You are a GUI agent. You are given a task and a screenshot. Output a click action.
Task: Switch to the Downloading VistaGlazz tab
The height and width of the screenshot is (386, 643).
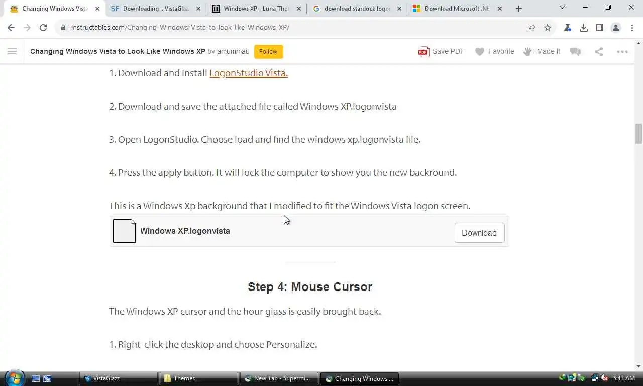coord(156,9)
